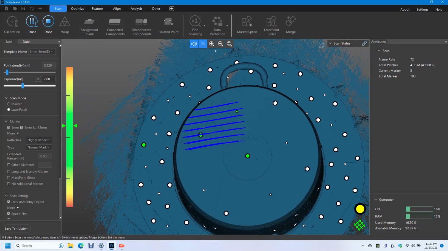448x251 pixels.
Task: Open the About menu
Action: tap(405, 10)
